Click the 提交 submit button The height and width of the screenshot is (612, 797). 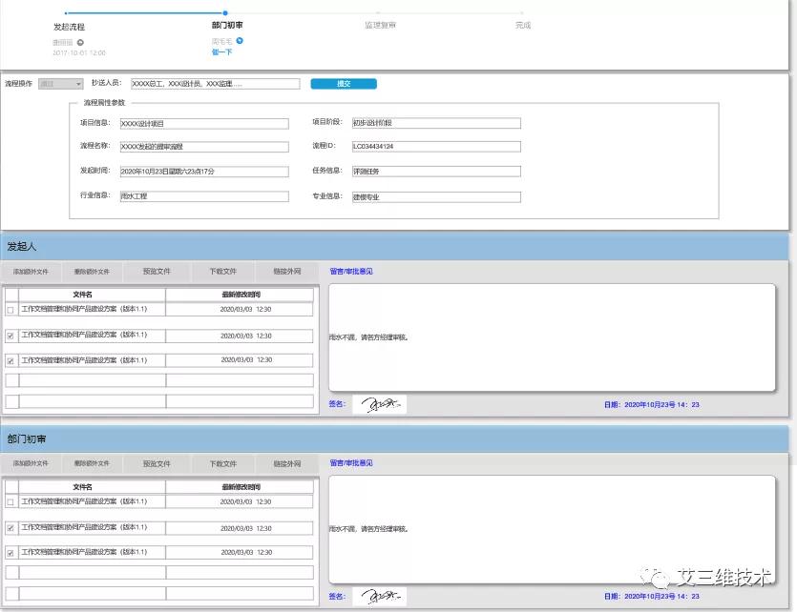click(x=344, y=84)
